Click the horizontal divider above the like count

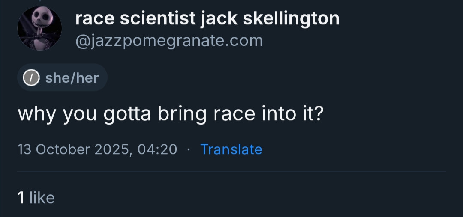pos(231,172)
